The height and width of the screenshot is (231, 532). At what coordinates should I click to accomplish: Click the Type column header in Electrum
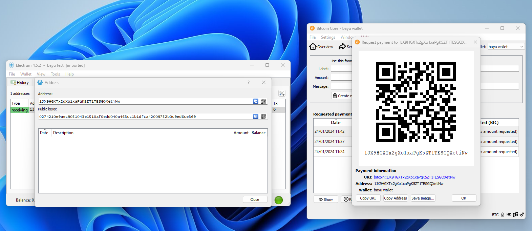coord(16,103)
